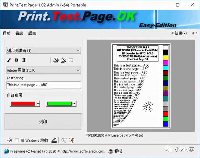Click the printer icon in toolbar
This screenshot has height=158, width=200.
point(56,60)
